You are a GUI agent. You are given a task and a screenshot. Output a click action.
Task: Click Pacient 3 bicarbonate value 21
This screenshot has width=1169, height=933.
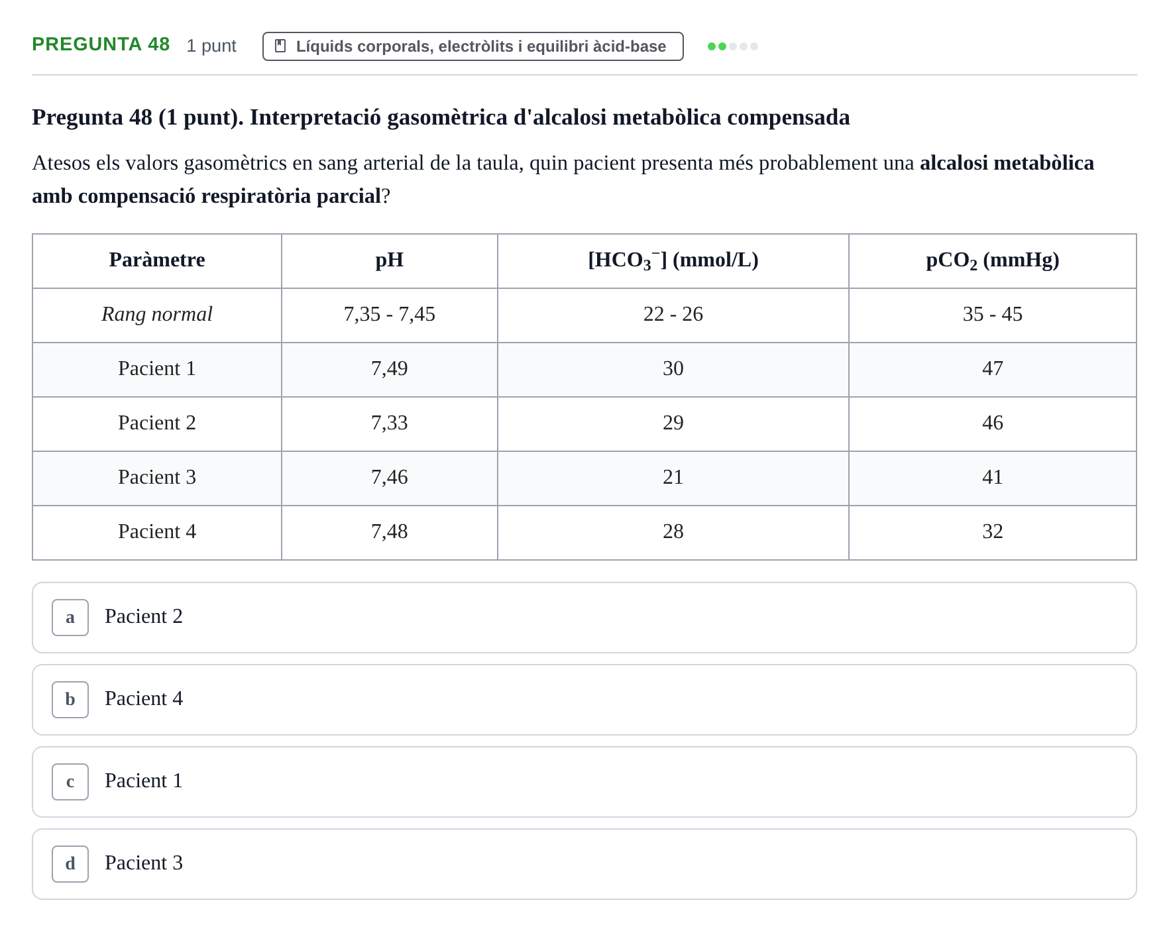pyautogui.click(x=673, y=477)
